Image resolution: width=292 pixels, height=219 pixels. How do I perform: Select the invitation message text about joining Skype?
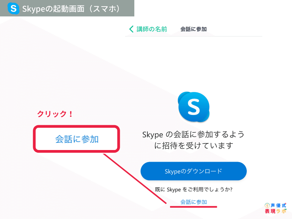(x=194, y=141)
